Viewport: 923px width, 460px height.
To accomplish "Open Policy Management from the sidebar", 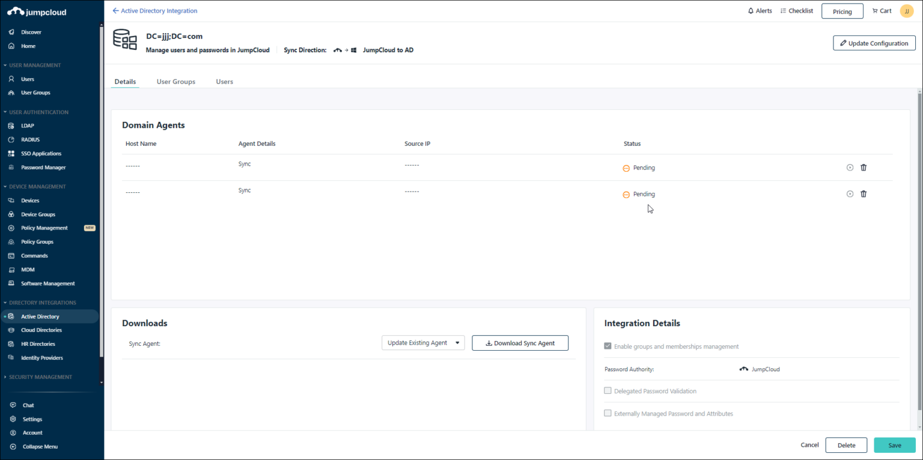I will point(44,228).
